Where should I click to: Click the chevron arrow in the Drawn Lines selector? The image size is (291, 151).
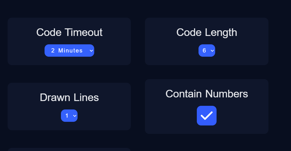point(74,116)
